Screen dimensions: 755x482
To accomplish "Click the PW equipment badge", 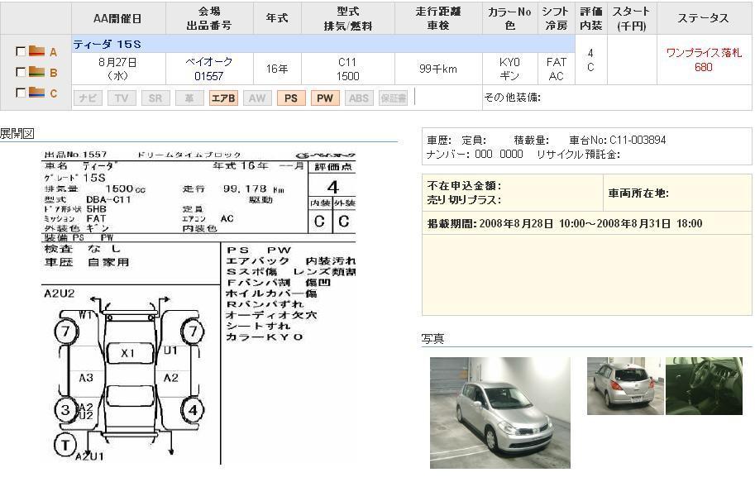I will coord(325,98).
